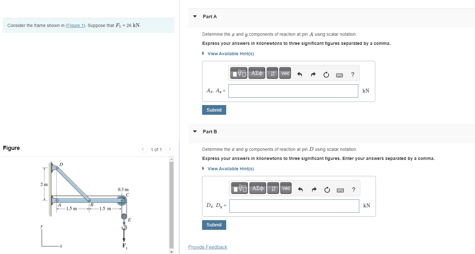Submit the answer for Part B
The image size is (475, 254).
(214, 225)
